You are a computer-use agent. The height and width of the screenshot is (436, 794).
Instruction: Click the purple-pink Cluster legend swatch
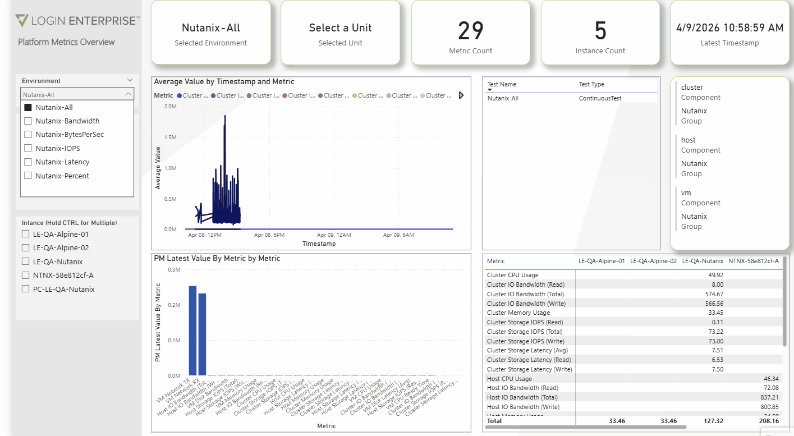point(285,95)
